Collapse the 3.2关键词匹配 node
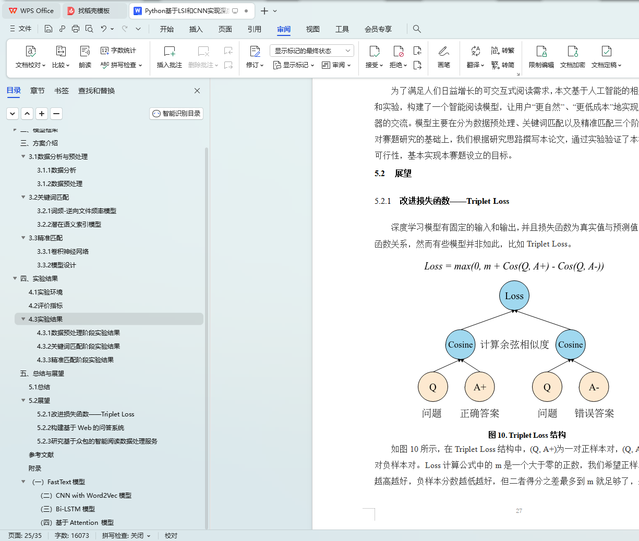 [x=23, y=197]
